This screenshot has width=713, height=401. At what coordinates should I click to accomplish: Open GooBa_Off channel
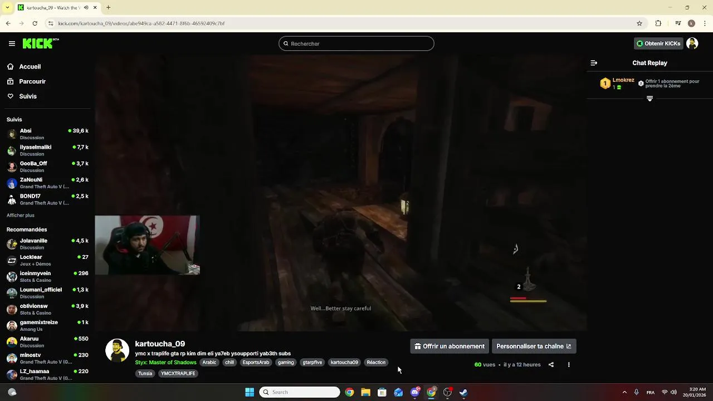pyautogui.click(x=47, y=167)
